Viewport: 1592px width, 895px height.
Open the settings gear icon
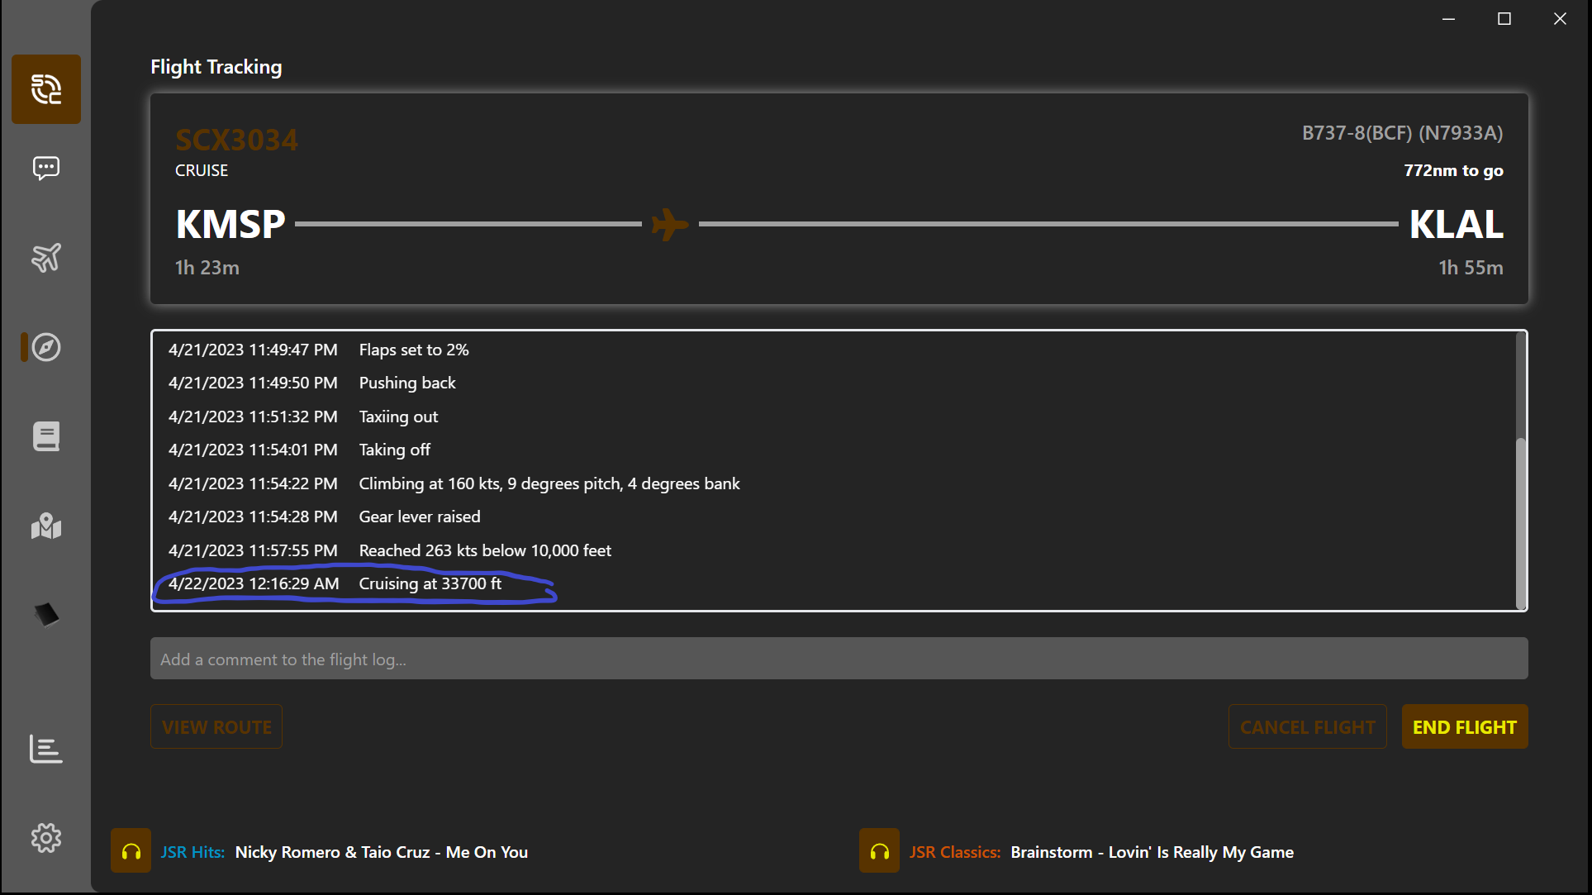click(46, 838)
